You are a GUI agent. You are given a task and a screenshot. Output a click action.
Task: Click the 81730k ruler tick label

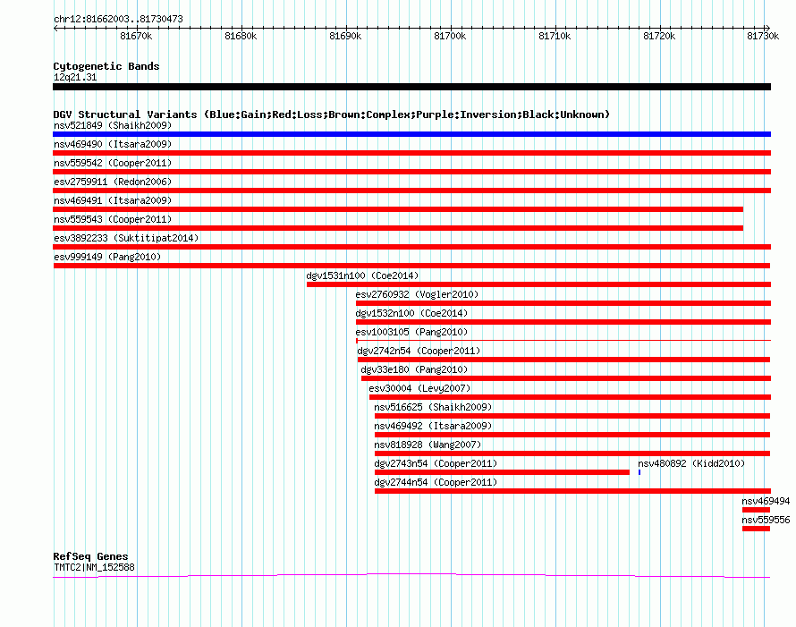point(763,36)
